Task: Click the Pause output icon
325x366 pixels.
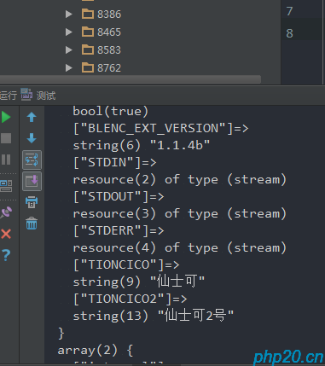Action: 6,160
